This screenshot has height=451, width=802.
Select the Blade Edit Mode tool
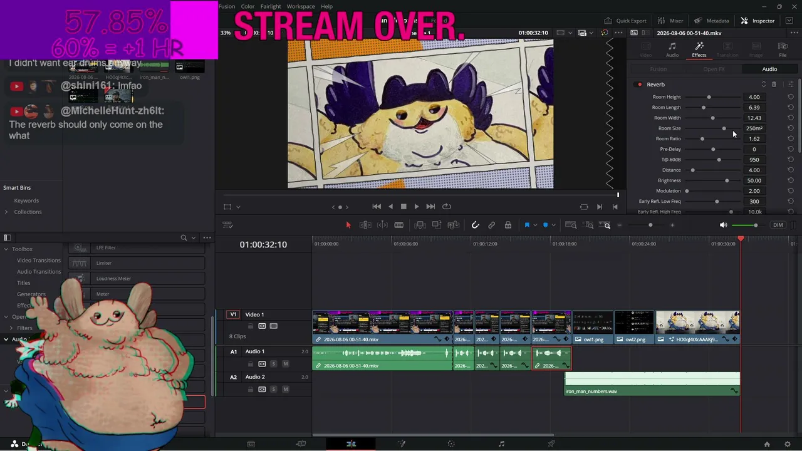click(398, 225)
